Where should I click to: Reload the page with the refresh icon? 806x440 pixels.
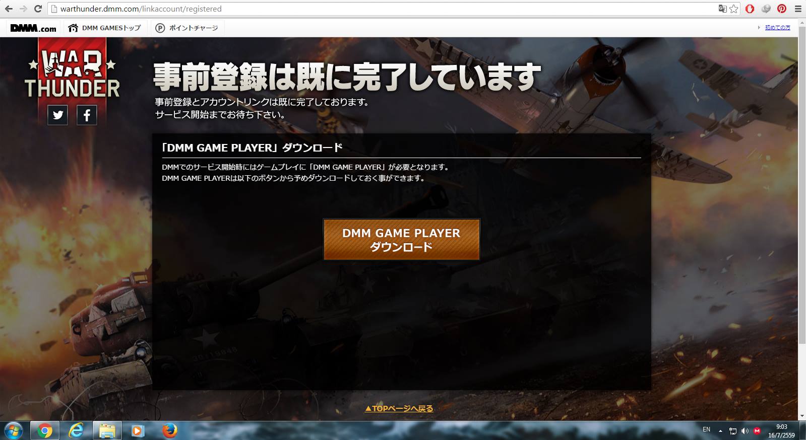pos(38,9)
